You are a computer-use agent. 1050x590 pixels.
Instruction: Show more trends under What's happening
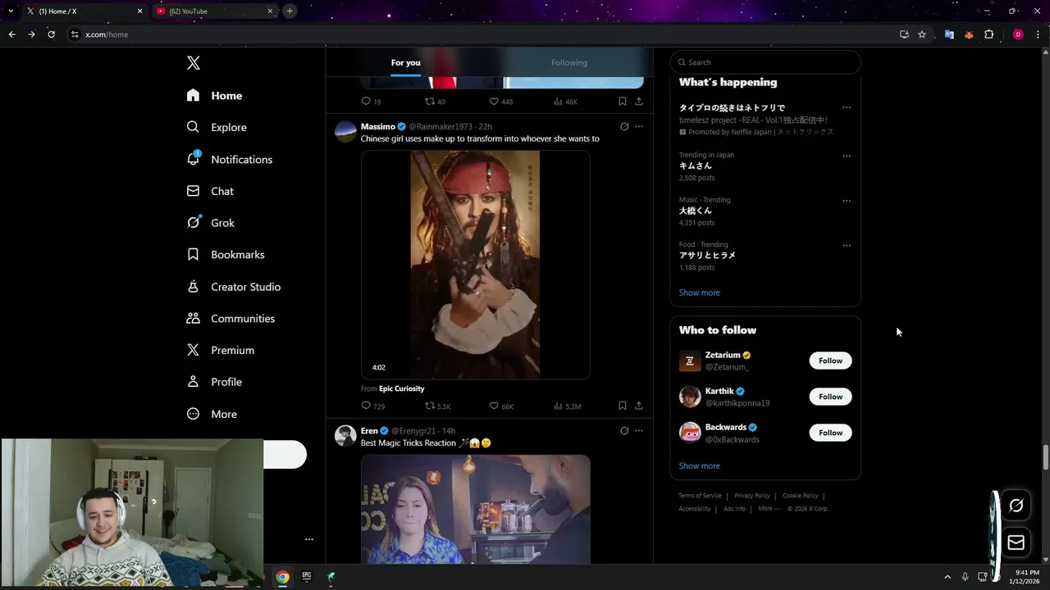click(699, 293)
